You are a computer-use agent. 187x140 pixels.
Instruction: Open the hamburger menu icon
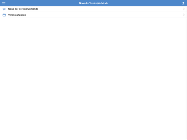pyautogui.click(x=4, y=3)
